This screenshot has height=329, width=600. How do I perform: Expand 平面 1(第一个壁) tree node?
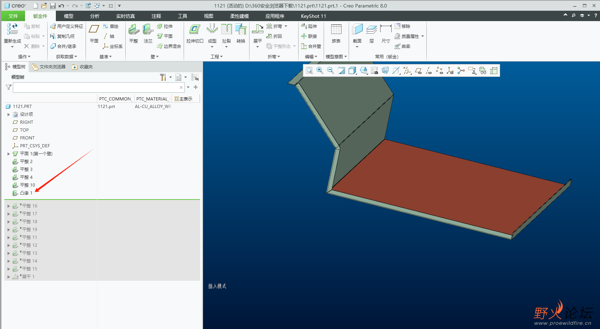(9, 154)
